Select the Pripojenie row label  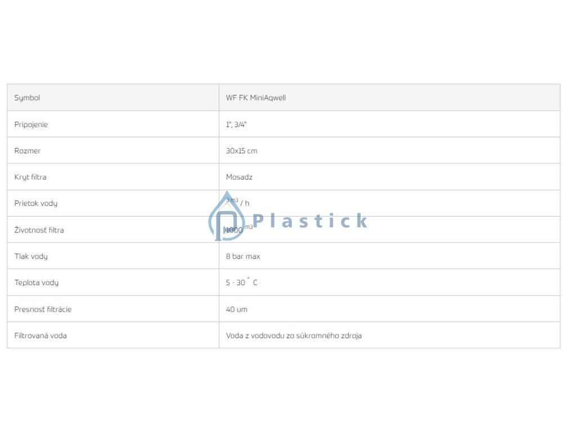point(31,124)
